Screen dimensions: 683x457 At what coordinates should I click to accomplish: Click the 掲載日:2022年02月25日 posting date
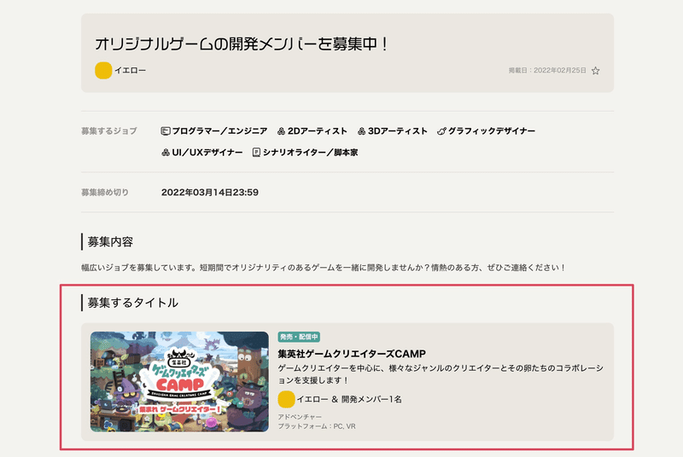click(547, 71)
